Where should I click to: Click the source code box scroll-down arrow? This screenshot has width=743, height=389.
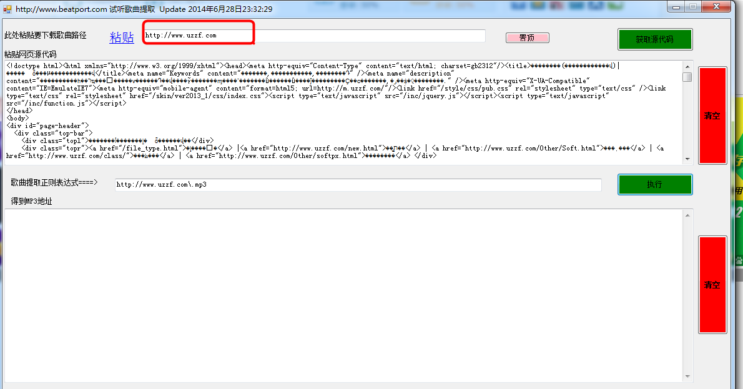687,159
